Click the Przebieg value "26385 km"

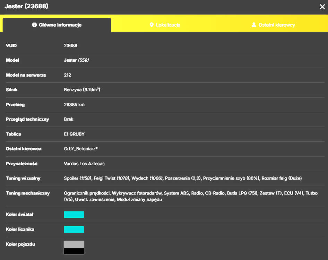[74, 105]
